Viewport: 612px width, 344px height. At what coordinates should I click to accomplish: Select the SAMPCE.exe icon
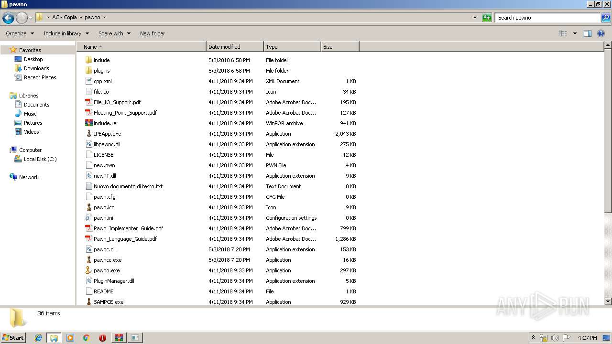[88, 302]
